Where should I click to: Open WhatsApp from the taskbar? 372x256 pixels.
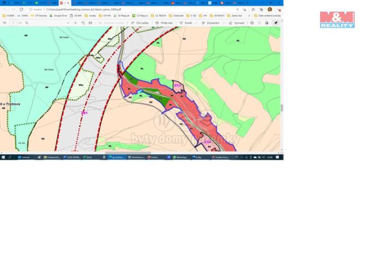tap(179, 157)
